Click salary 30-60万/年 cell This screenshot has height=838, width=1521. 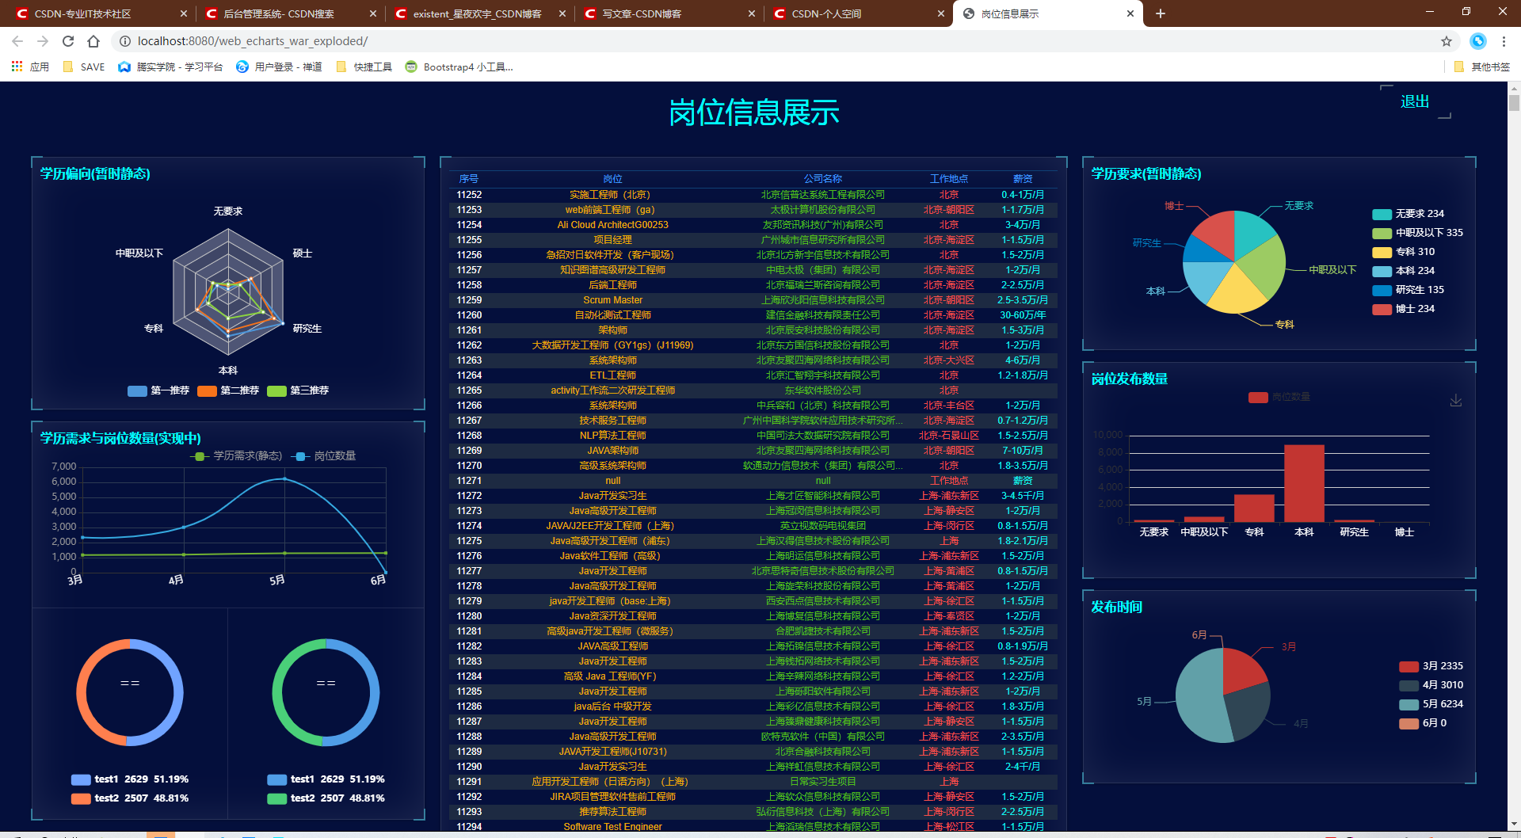1023,315
